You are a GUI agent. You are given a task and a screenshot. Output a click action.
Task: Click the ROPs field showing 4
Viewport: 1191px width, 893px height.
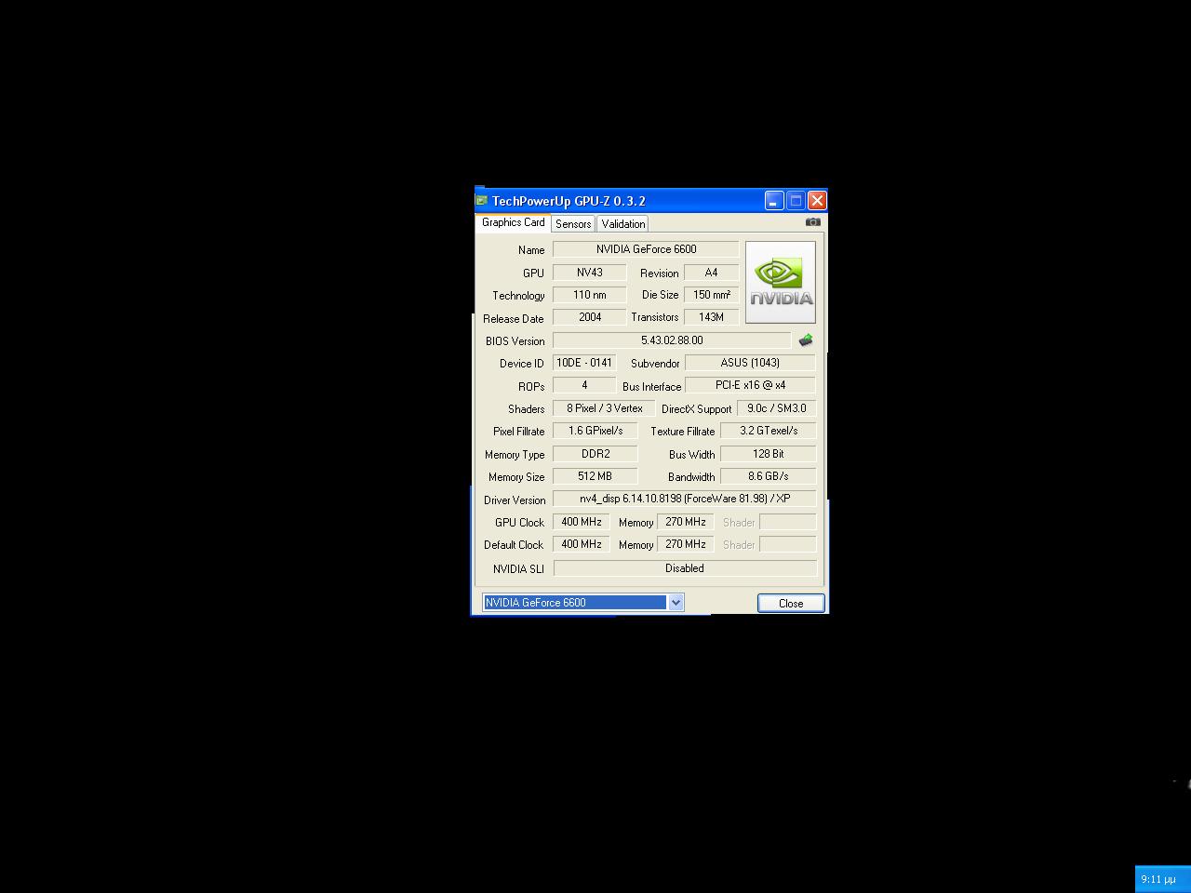pos(583,385)
